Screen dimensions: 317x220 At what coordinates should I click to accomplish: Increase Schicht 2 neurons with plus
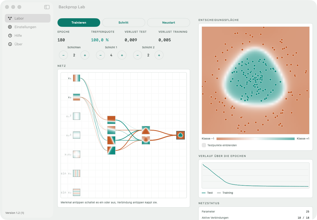159,55
